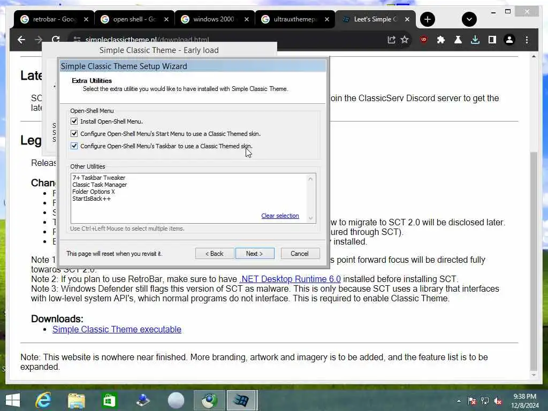Launch Internet Explorer from taskbar

pos(43,400)
